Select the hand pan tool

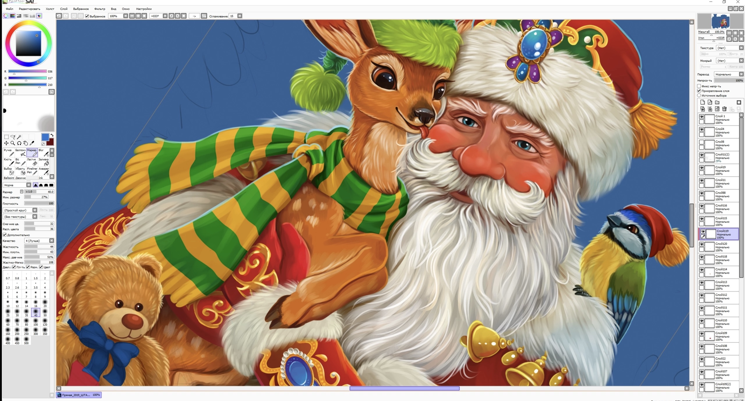26,143
